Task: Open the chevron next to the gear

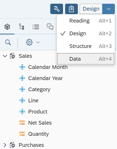Action: (x=38, y=42)
